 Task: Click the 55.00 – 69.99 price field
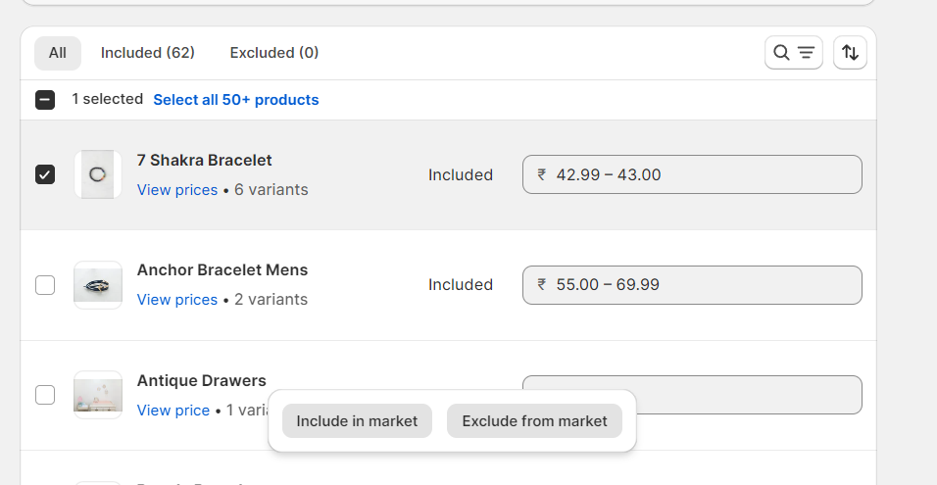click(692, 285)
